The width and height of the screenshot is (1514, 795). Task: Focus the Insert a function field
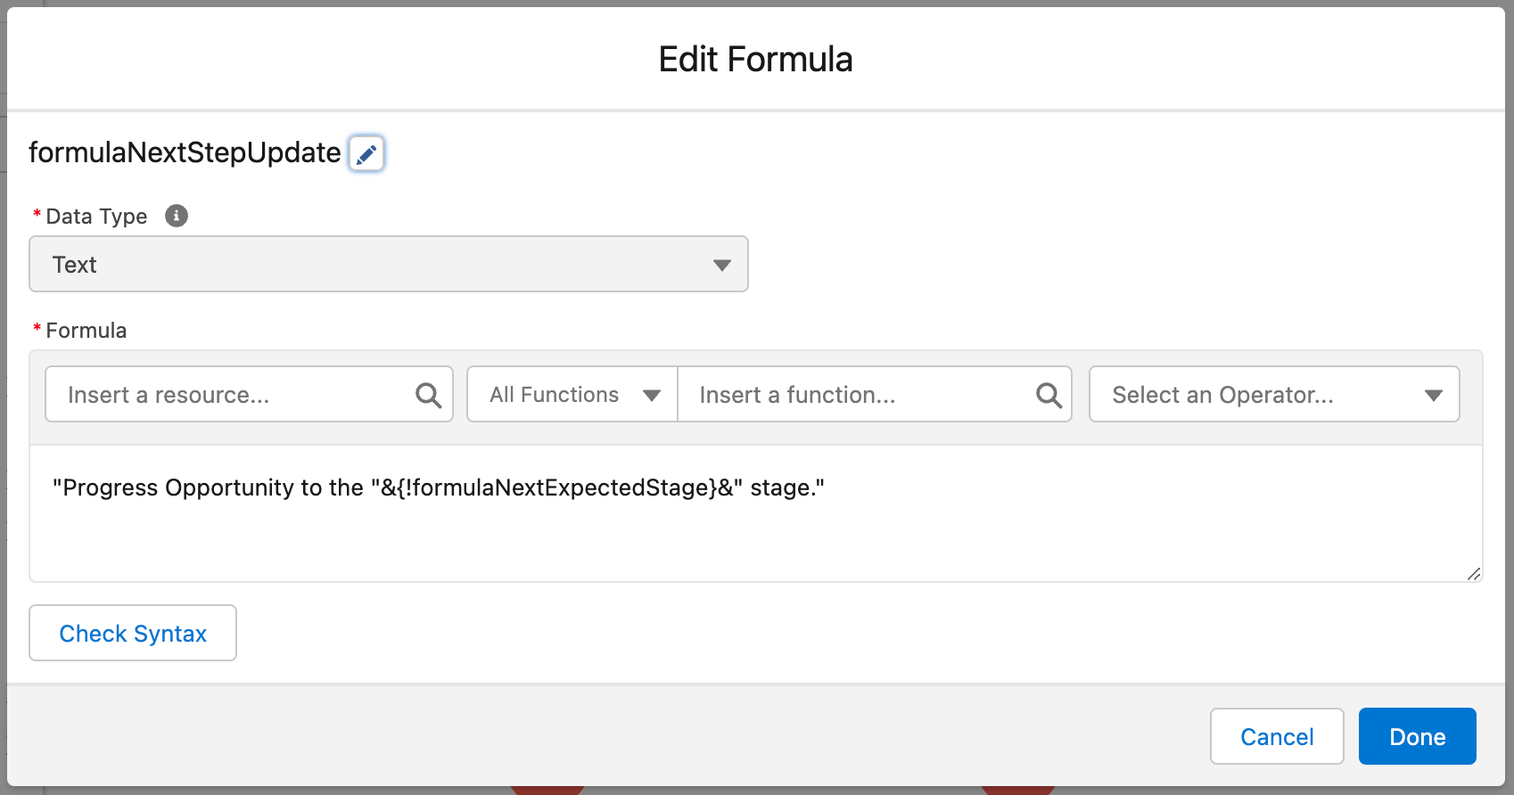click(x=874, y=394)
